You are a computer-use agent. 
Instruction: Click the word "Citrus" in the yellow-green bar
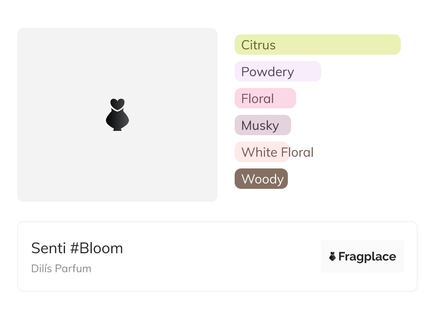258,45
